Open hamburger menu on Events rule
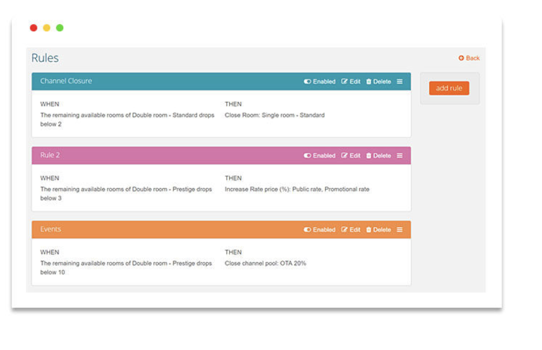This screenshot has height=350, width=542. coord(399,229)
